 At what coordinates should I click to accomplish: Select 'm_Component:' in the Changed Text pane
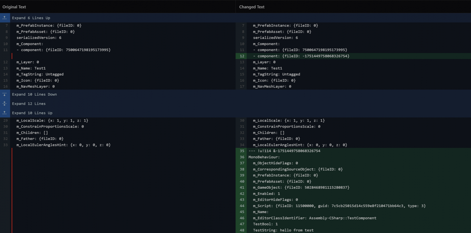pyautogui.click(x=267, y=44)
